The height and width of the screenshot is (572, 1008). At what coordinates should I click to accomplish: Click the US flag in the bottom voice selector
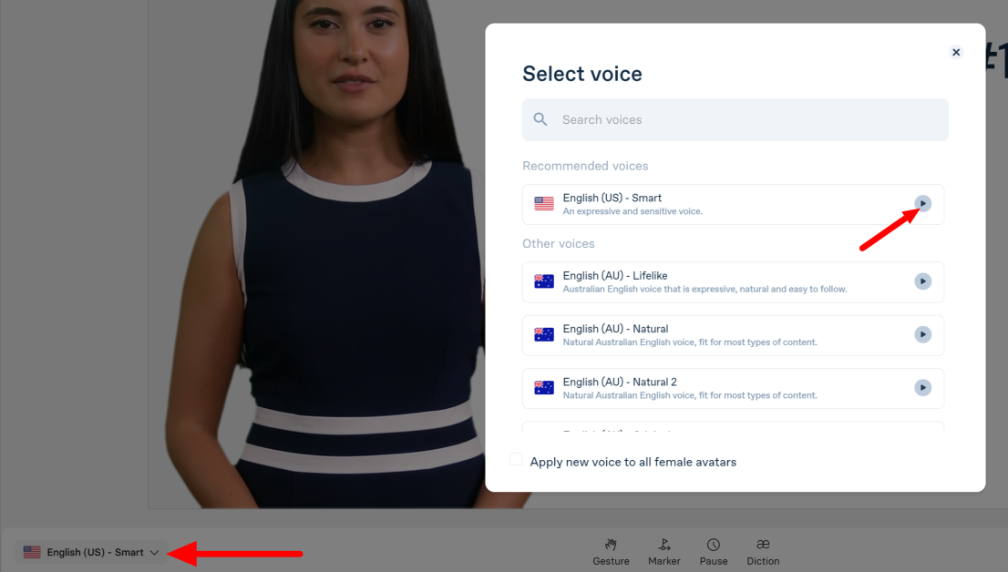(32, 551)
